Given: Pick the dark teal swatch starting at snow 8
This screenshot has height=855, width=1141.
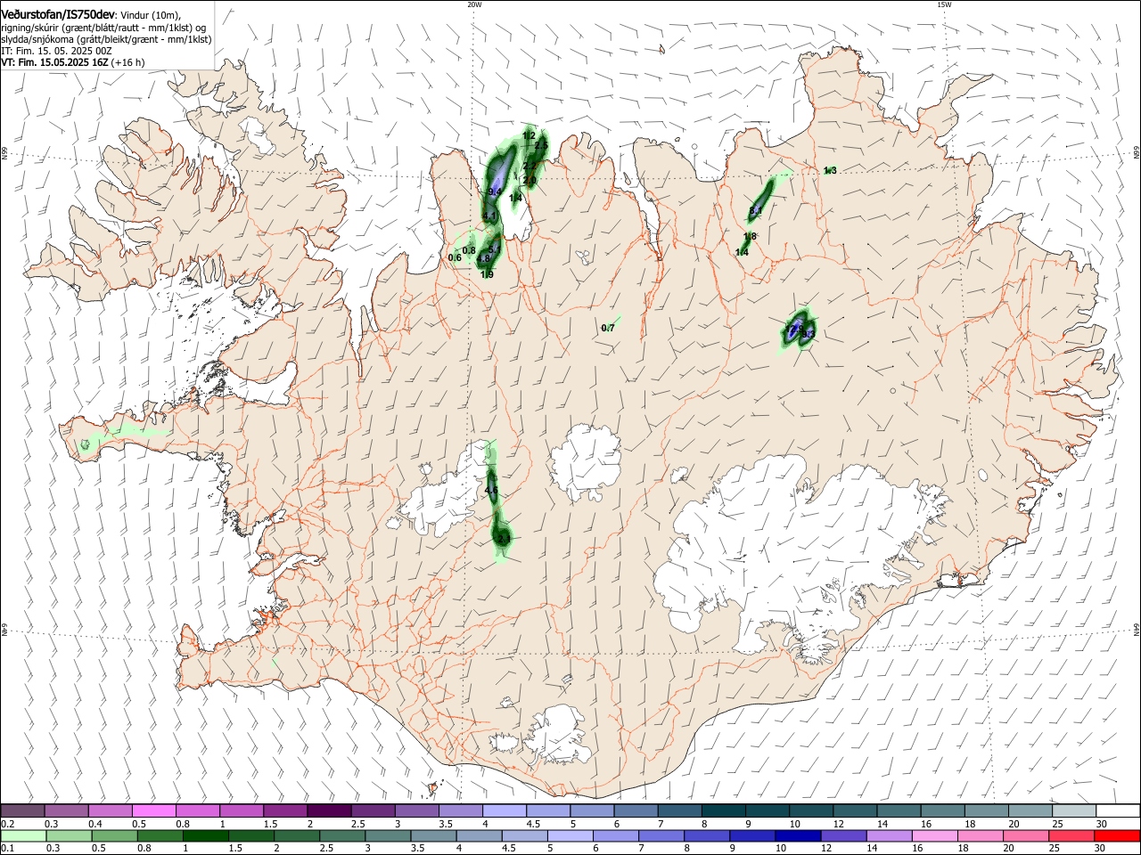Looking at the screenshot, I should pyautogui.click(x=722, y=811).
